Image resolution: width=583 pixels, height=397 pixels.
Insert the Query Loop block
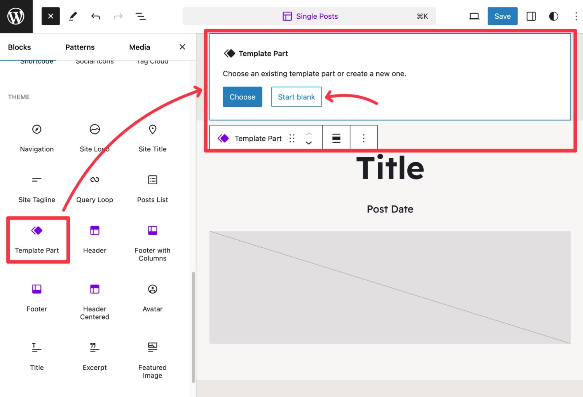(95, 189)
